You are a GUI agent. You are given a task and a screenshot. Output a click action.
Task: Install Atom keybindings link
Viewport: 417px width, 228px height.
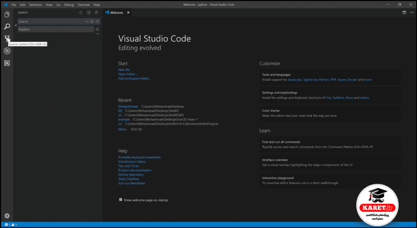coord(349,98)
